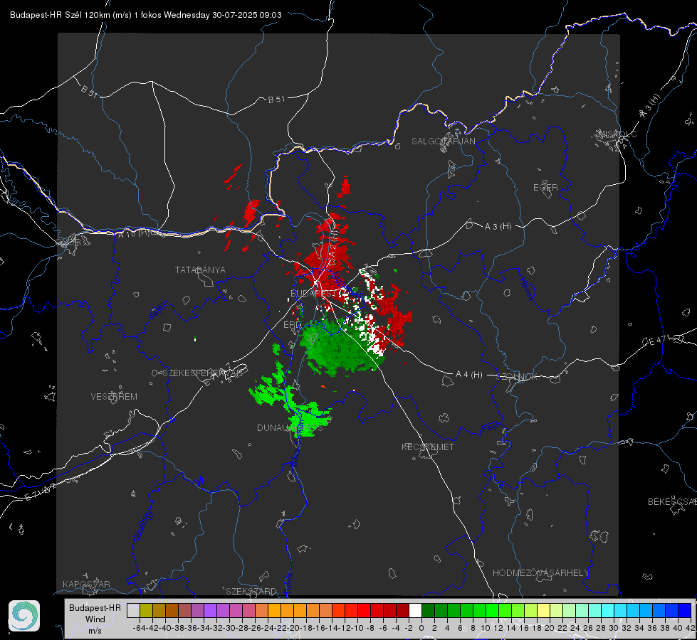Click the SALGÓTARJÁN city label
697x640 pixels.
[443, 142]
